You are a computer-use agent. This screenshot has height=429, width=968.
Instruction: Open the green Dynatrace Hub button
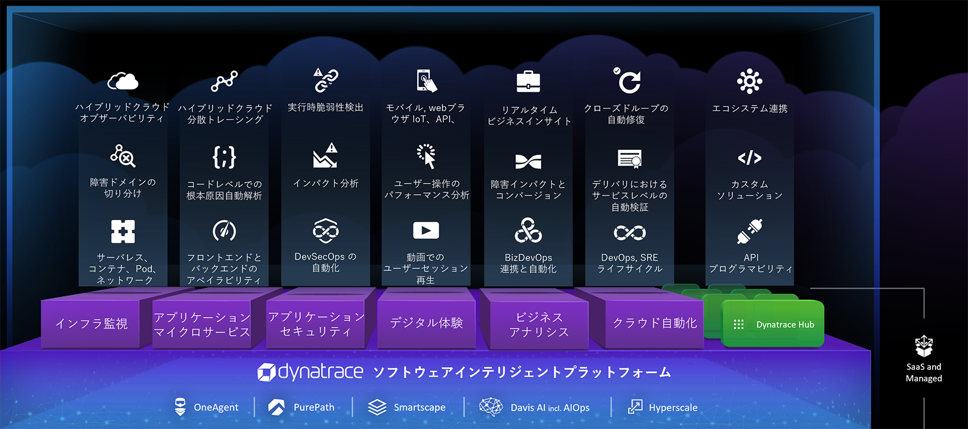click(x=773, y=324)
